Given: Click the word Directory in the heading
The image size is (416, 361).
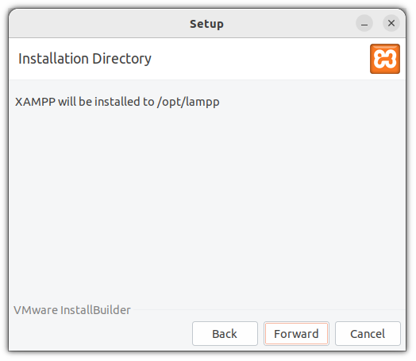Looking at the screenshot, I should (x=122, y=60).
